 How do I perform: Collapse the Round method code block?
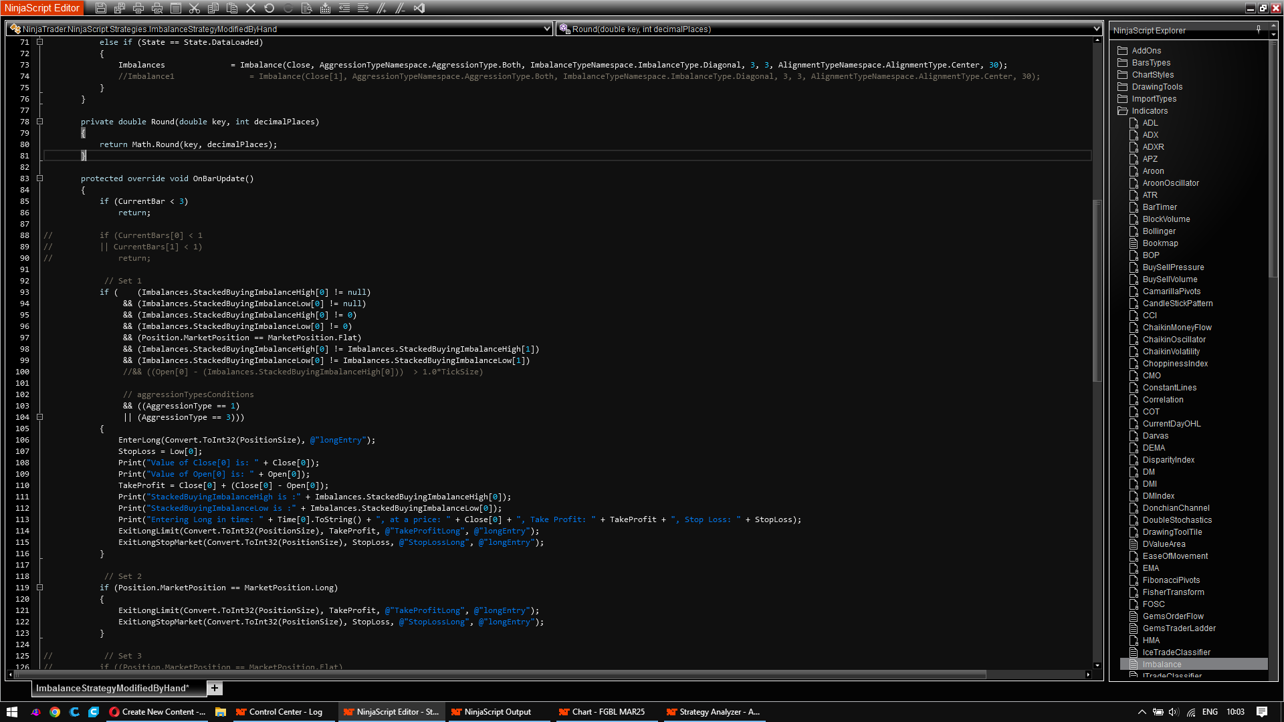click(39, 122)
